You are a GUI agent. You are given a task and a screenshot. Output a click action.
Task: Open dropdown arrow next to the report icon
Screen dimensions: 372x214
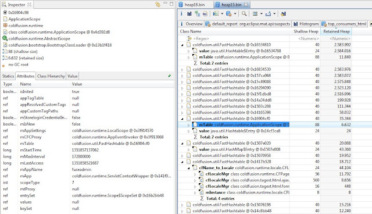pos(222,14)
